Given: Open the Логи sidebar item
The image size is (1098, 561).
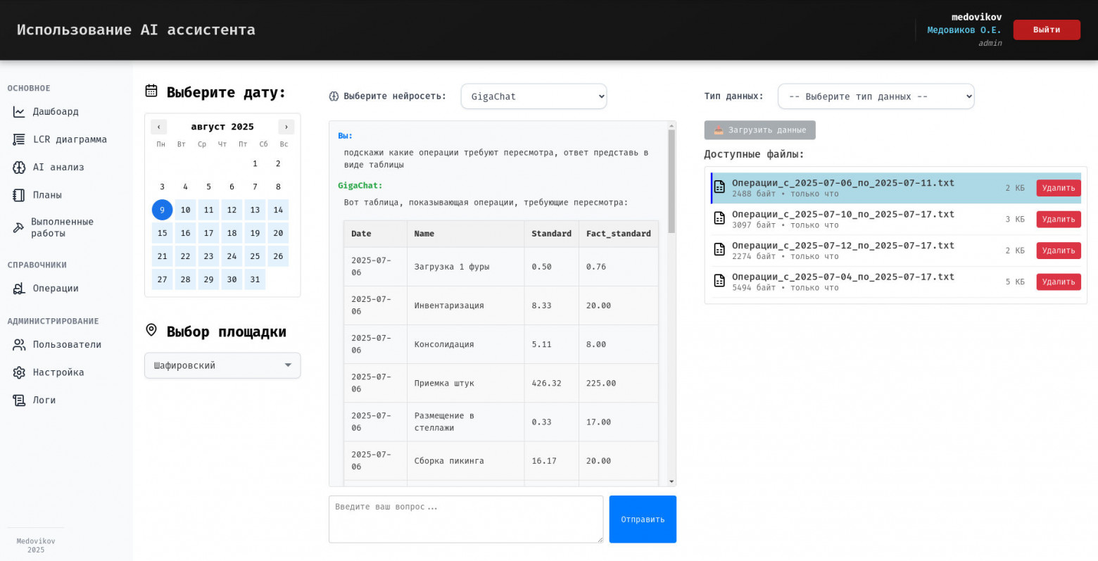Looking at the screenshot, I should [x=44, y=401].
